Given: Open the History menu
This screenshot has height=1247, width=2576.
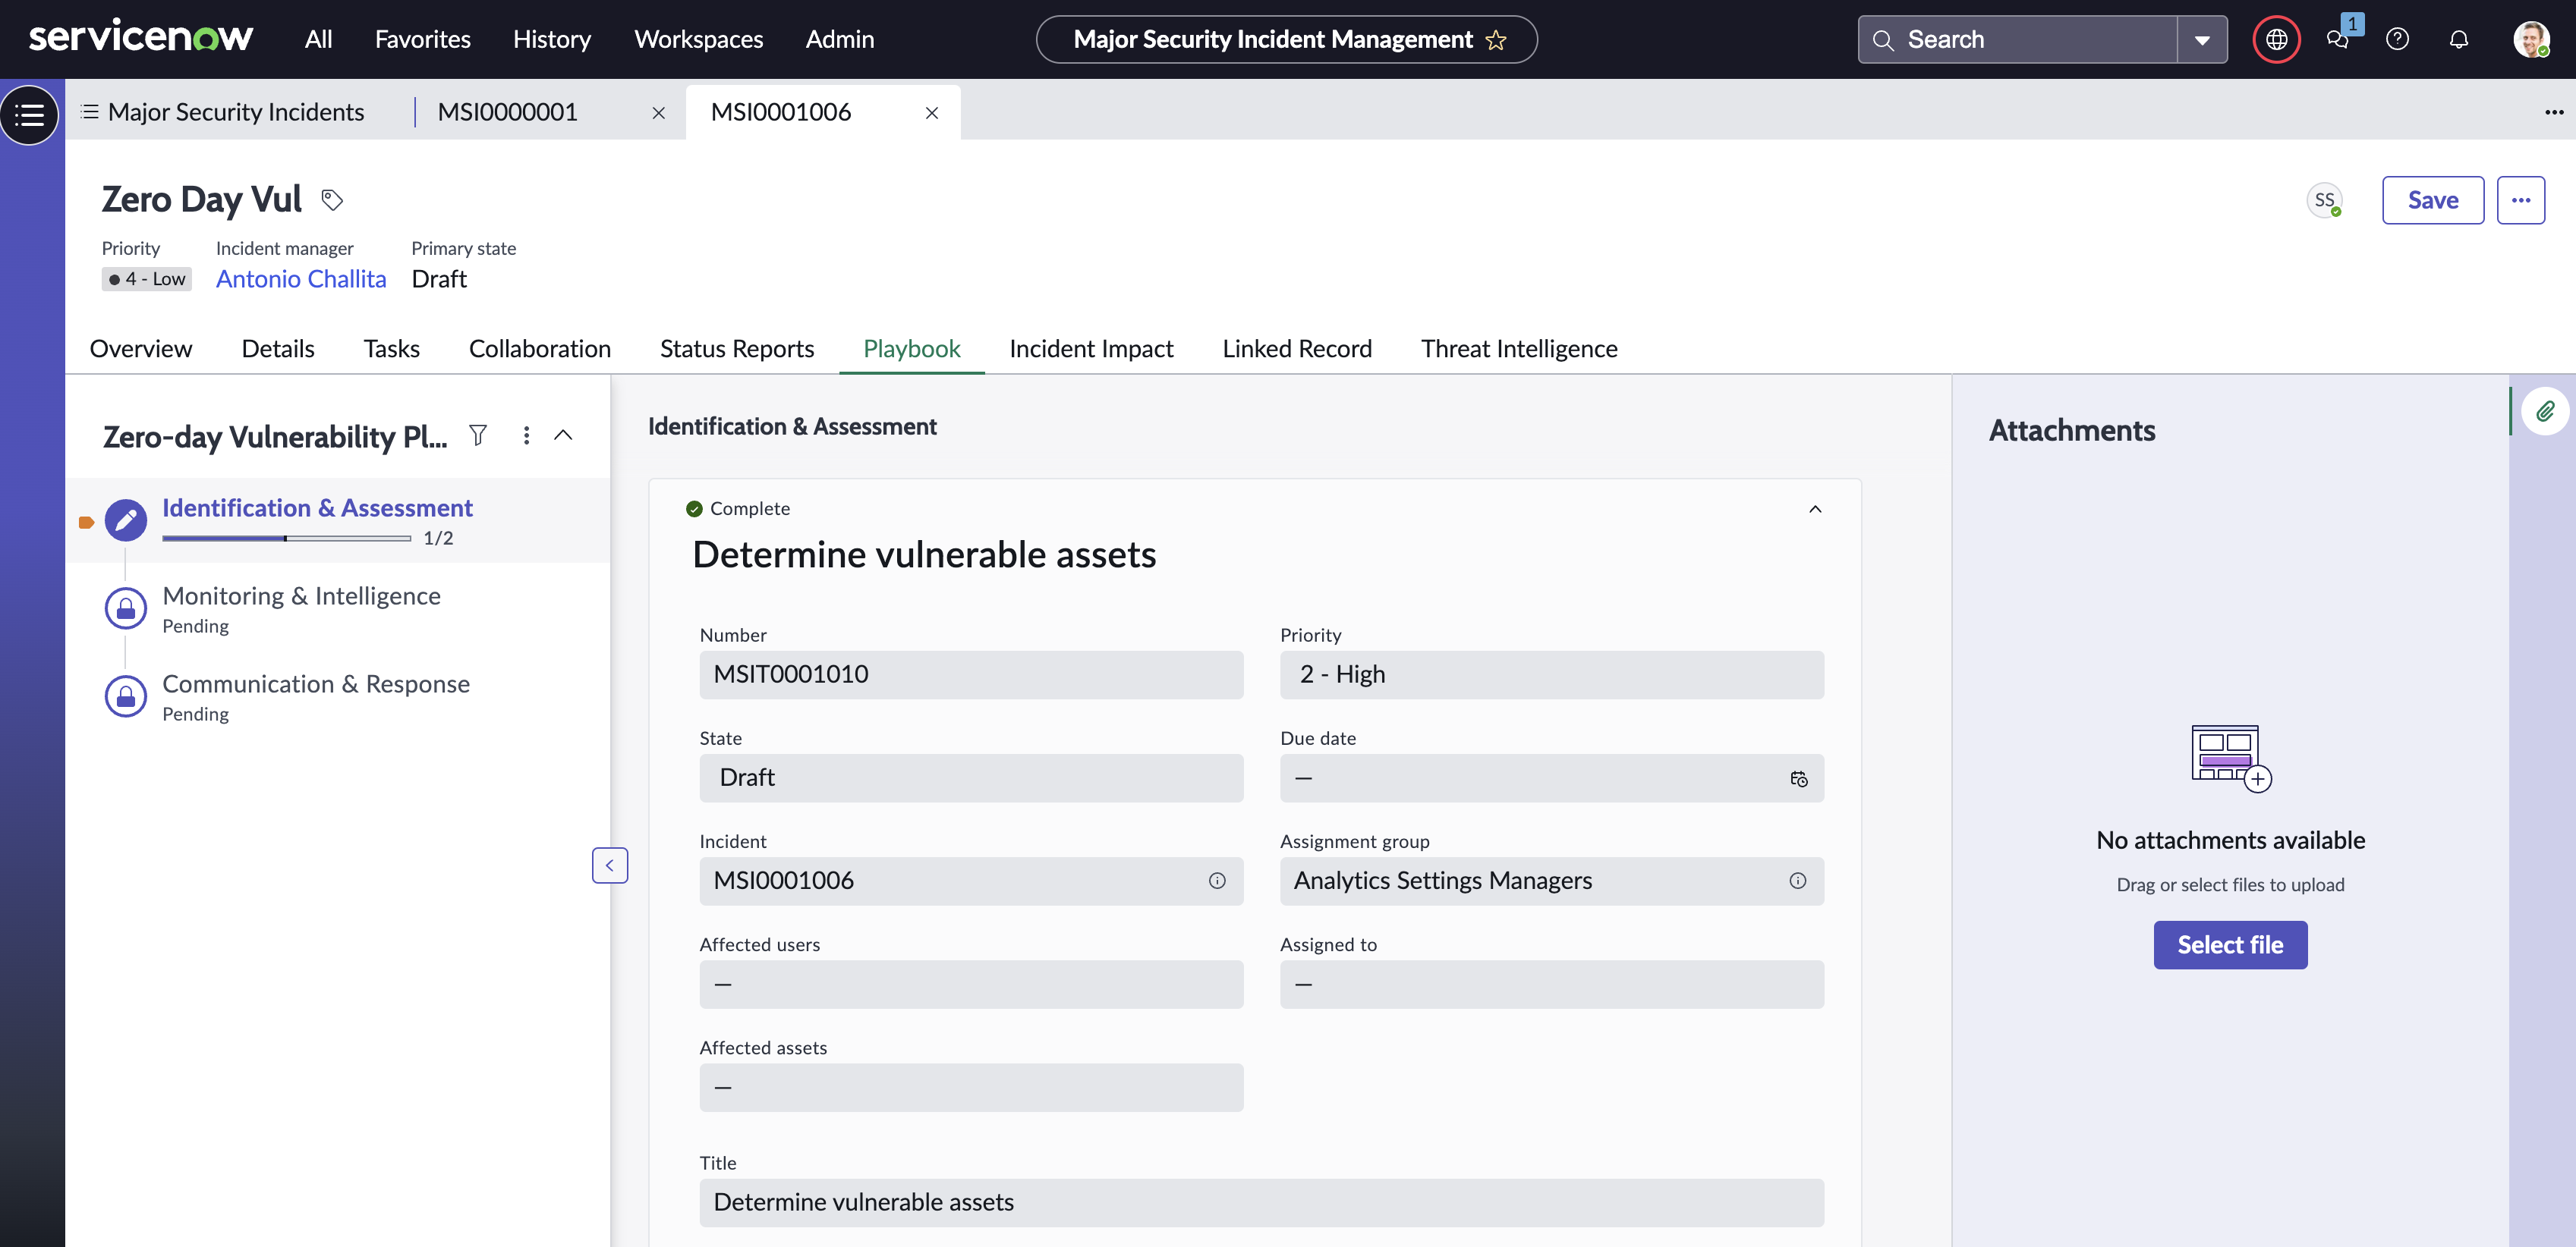Looking at the screenshot, I should (x=552, y=40).
